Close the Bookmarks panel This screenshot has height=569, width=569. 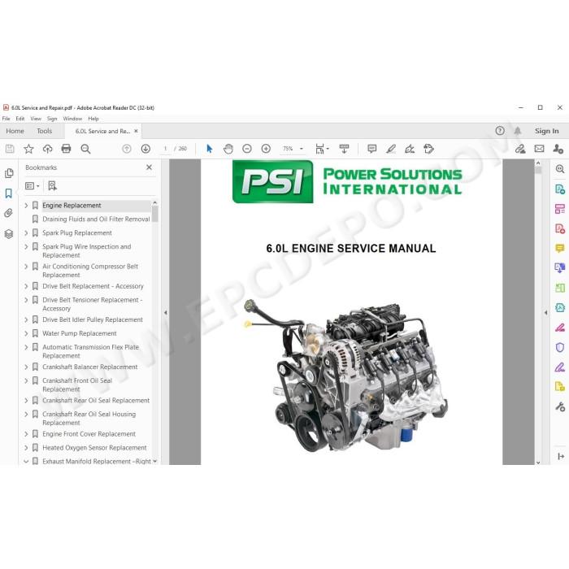click(x=149, y=167)
